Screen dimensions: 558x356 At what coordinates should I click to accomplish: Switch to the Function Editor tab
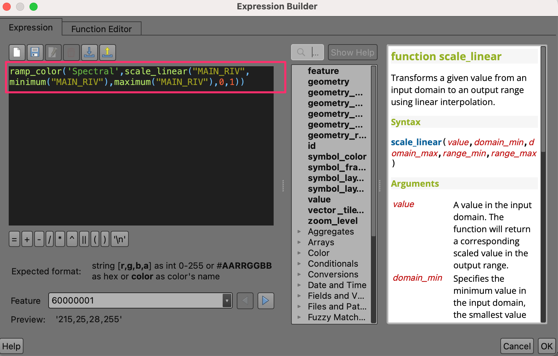101,29
